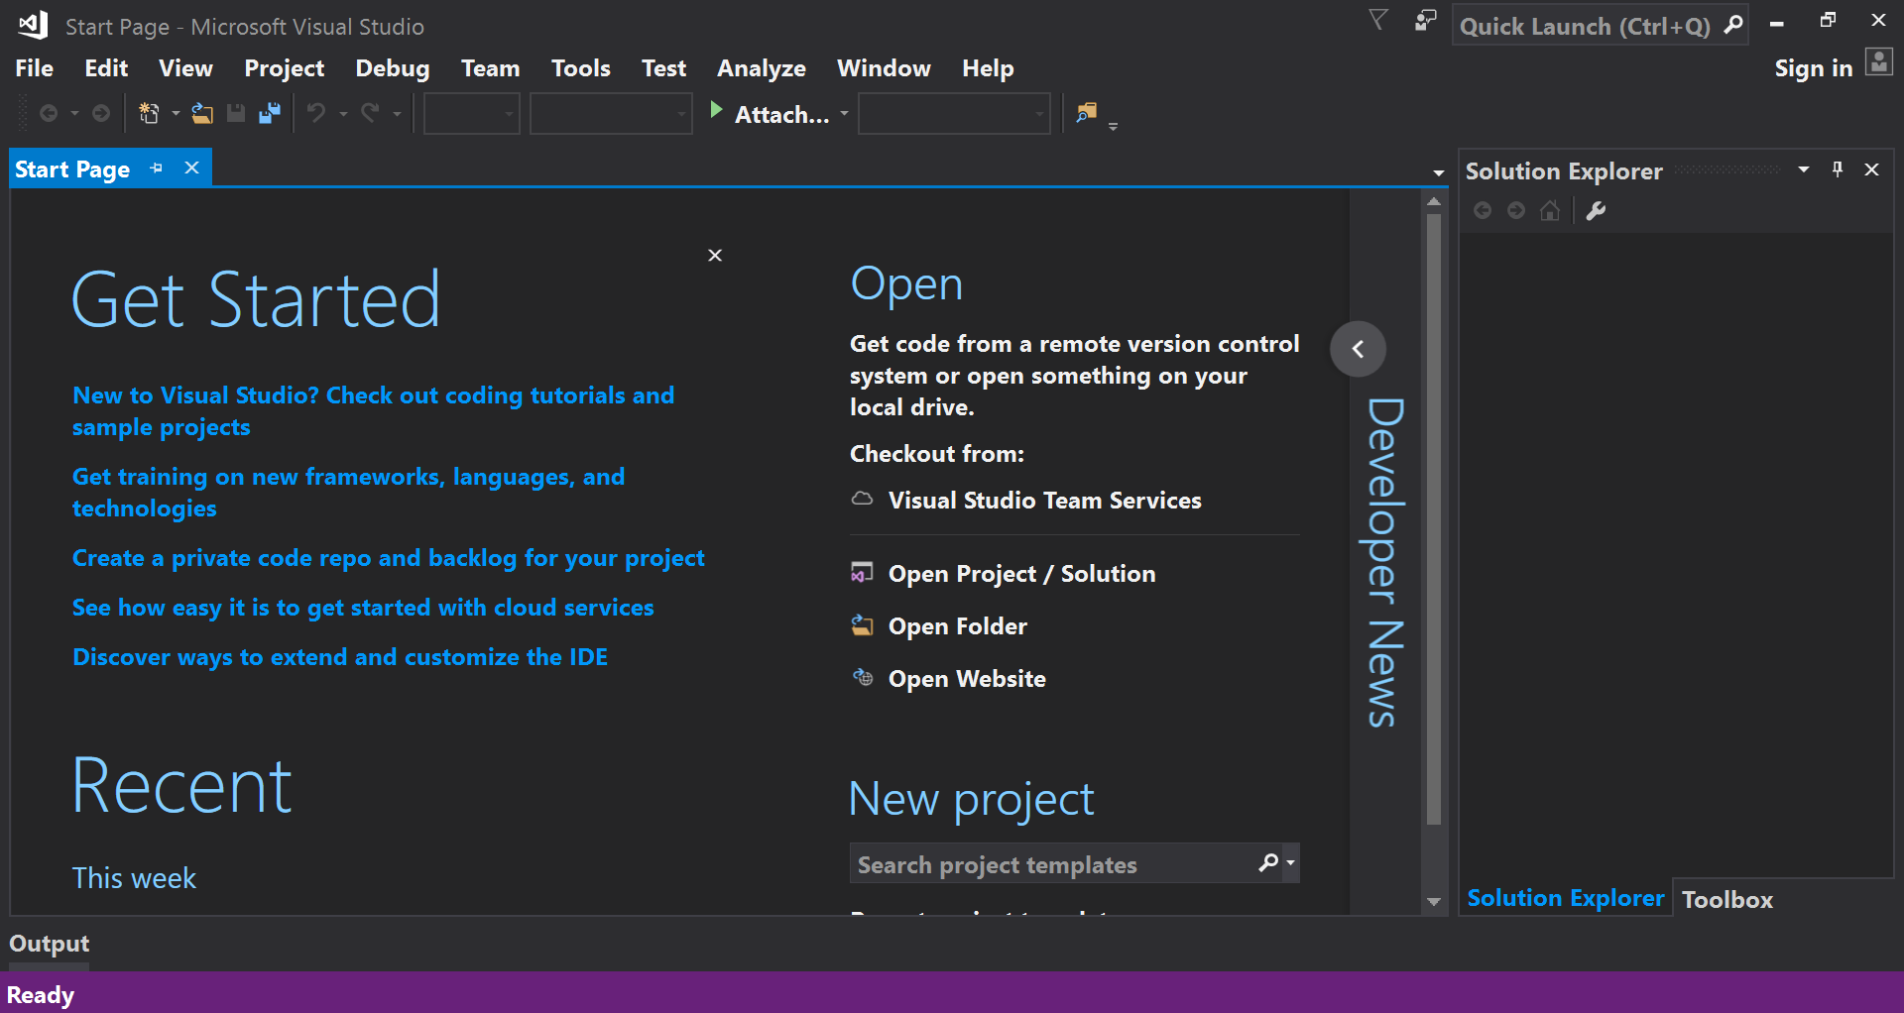This screenshot has height=1013, width=1904.
Task: Click the New Project toolbar icon
Action: [x=150, y=114]
